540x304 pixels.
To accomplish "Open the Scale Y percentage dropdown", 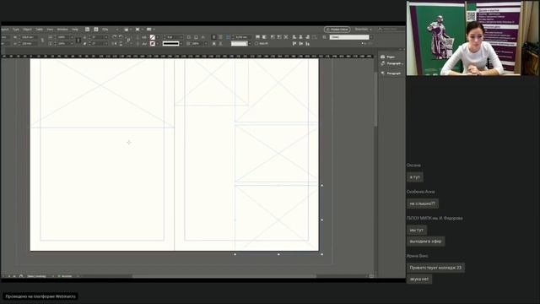I will (x=72, y=44).
